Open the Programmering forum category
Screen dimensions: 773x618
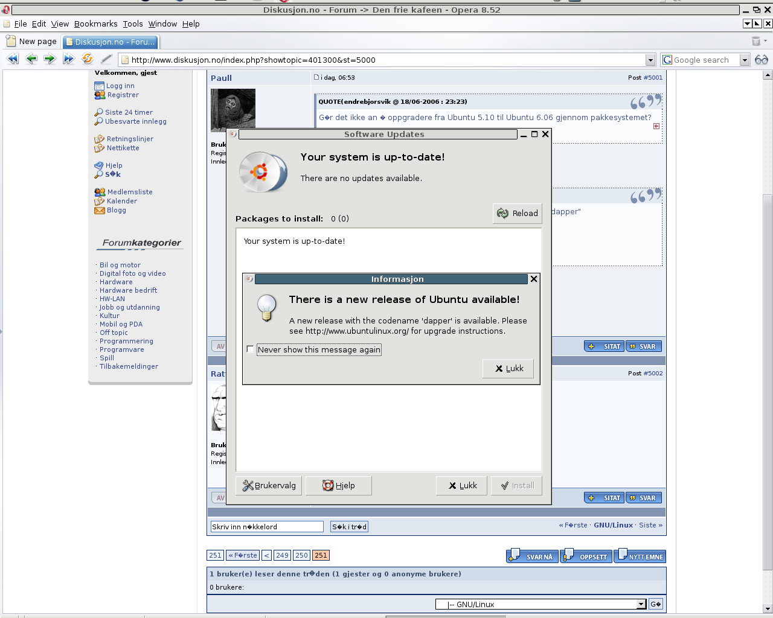pos(126,341)
